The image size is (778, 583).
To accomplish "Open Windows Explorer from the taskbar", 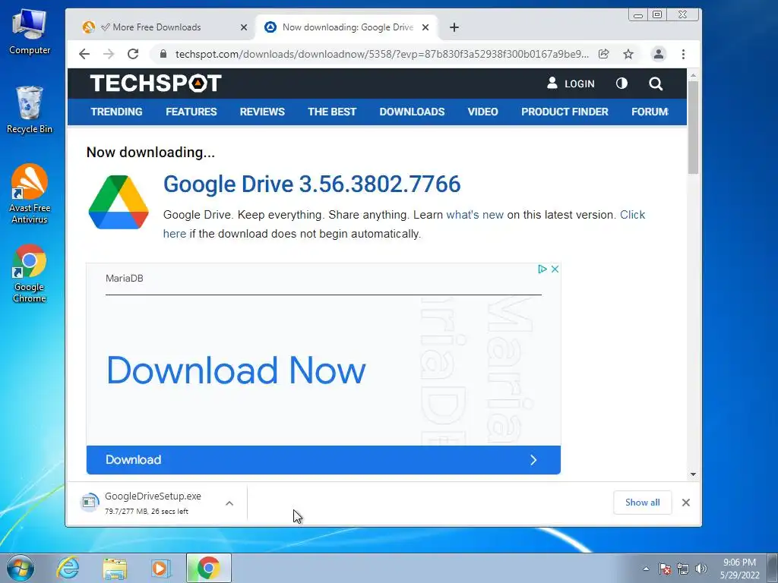I will [x=115, y=568].
